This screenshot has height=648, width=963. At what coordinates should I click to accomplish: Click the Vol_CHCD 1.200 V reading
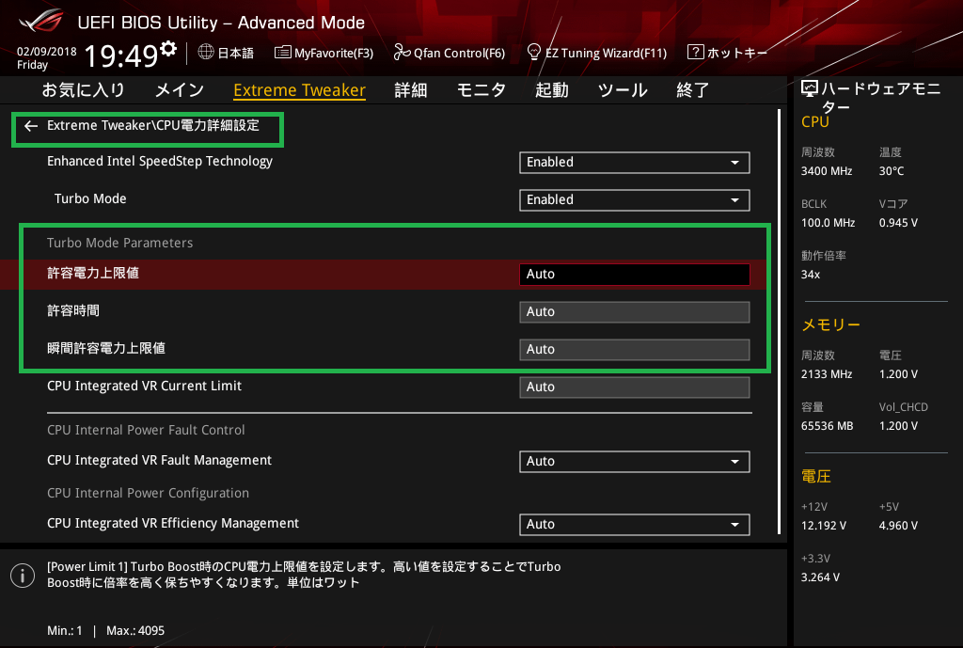point(898,426)
